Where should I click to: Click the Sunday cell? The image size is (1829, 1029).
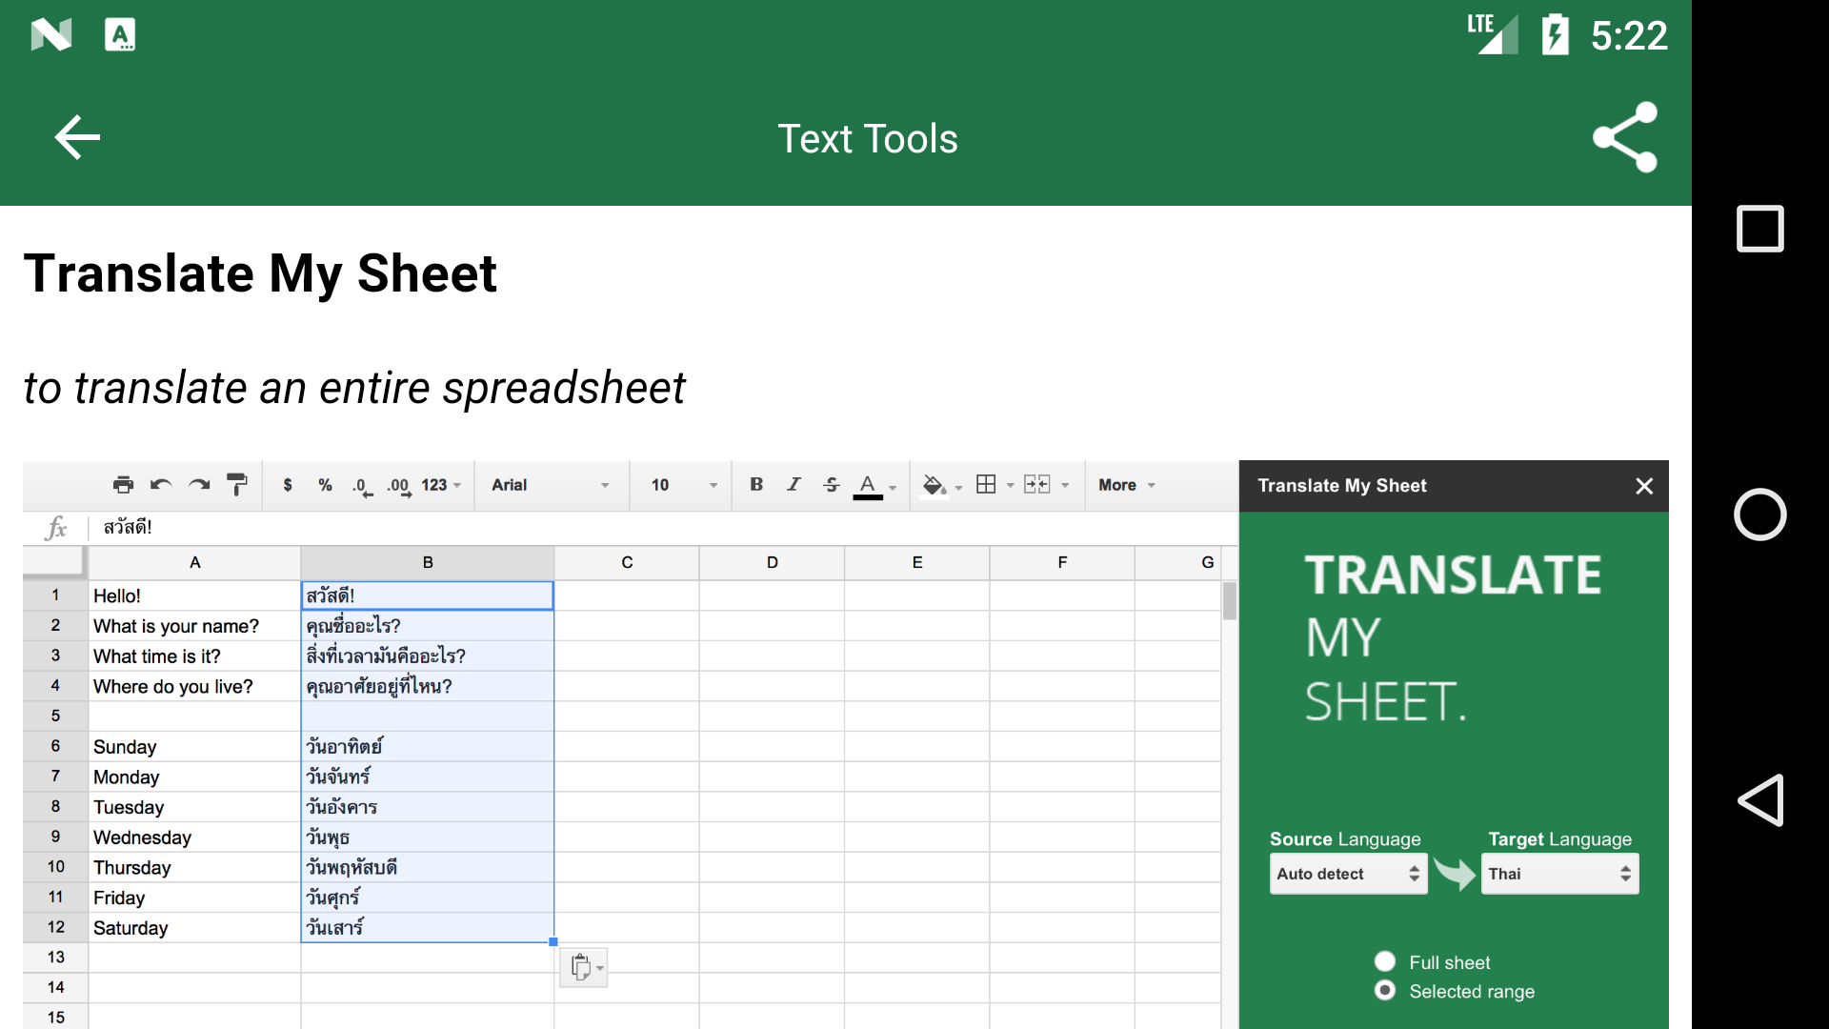coord(194,747)
